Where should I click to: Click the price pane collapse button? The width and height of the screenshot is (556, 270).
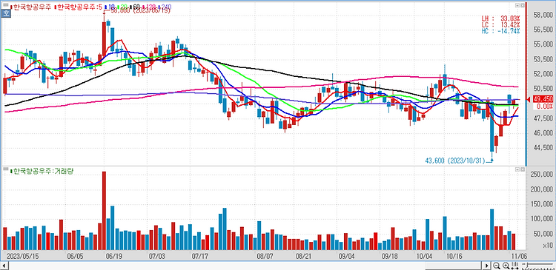click(517, 5)
